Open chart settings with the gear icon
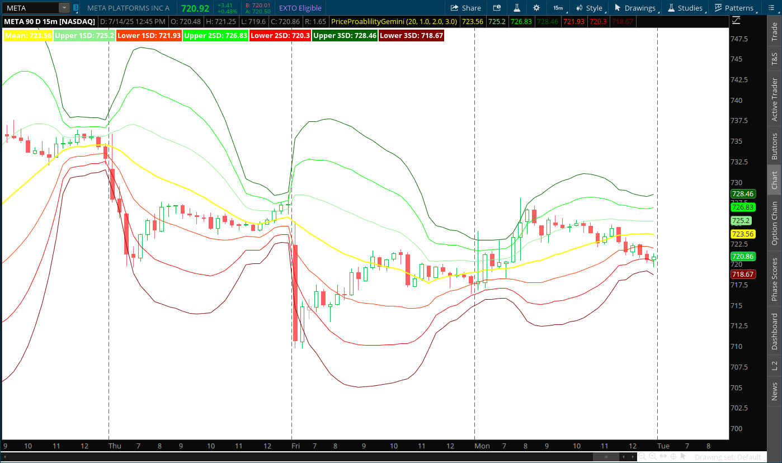The image size is (782, 463). click(536, 8)
